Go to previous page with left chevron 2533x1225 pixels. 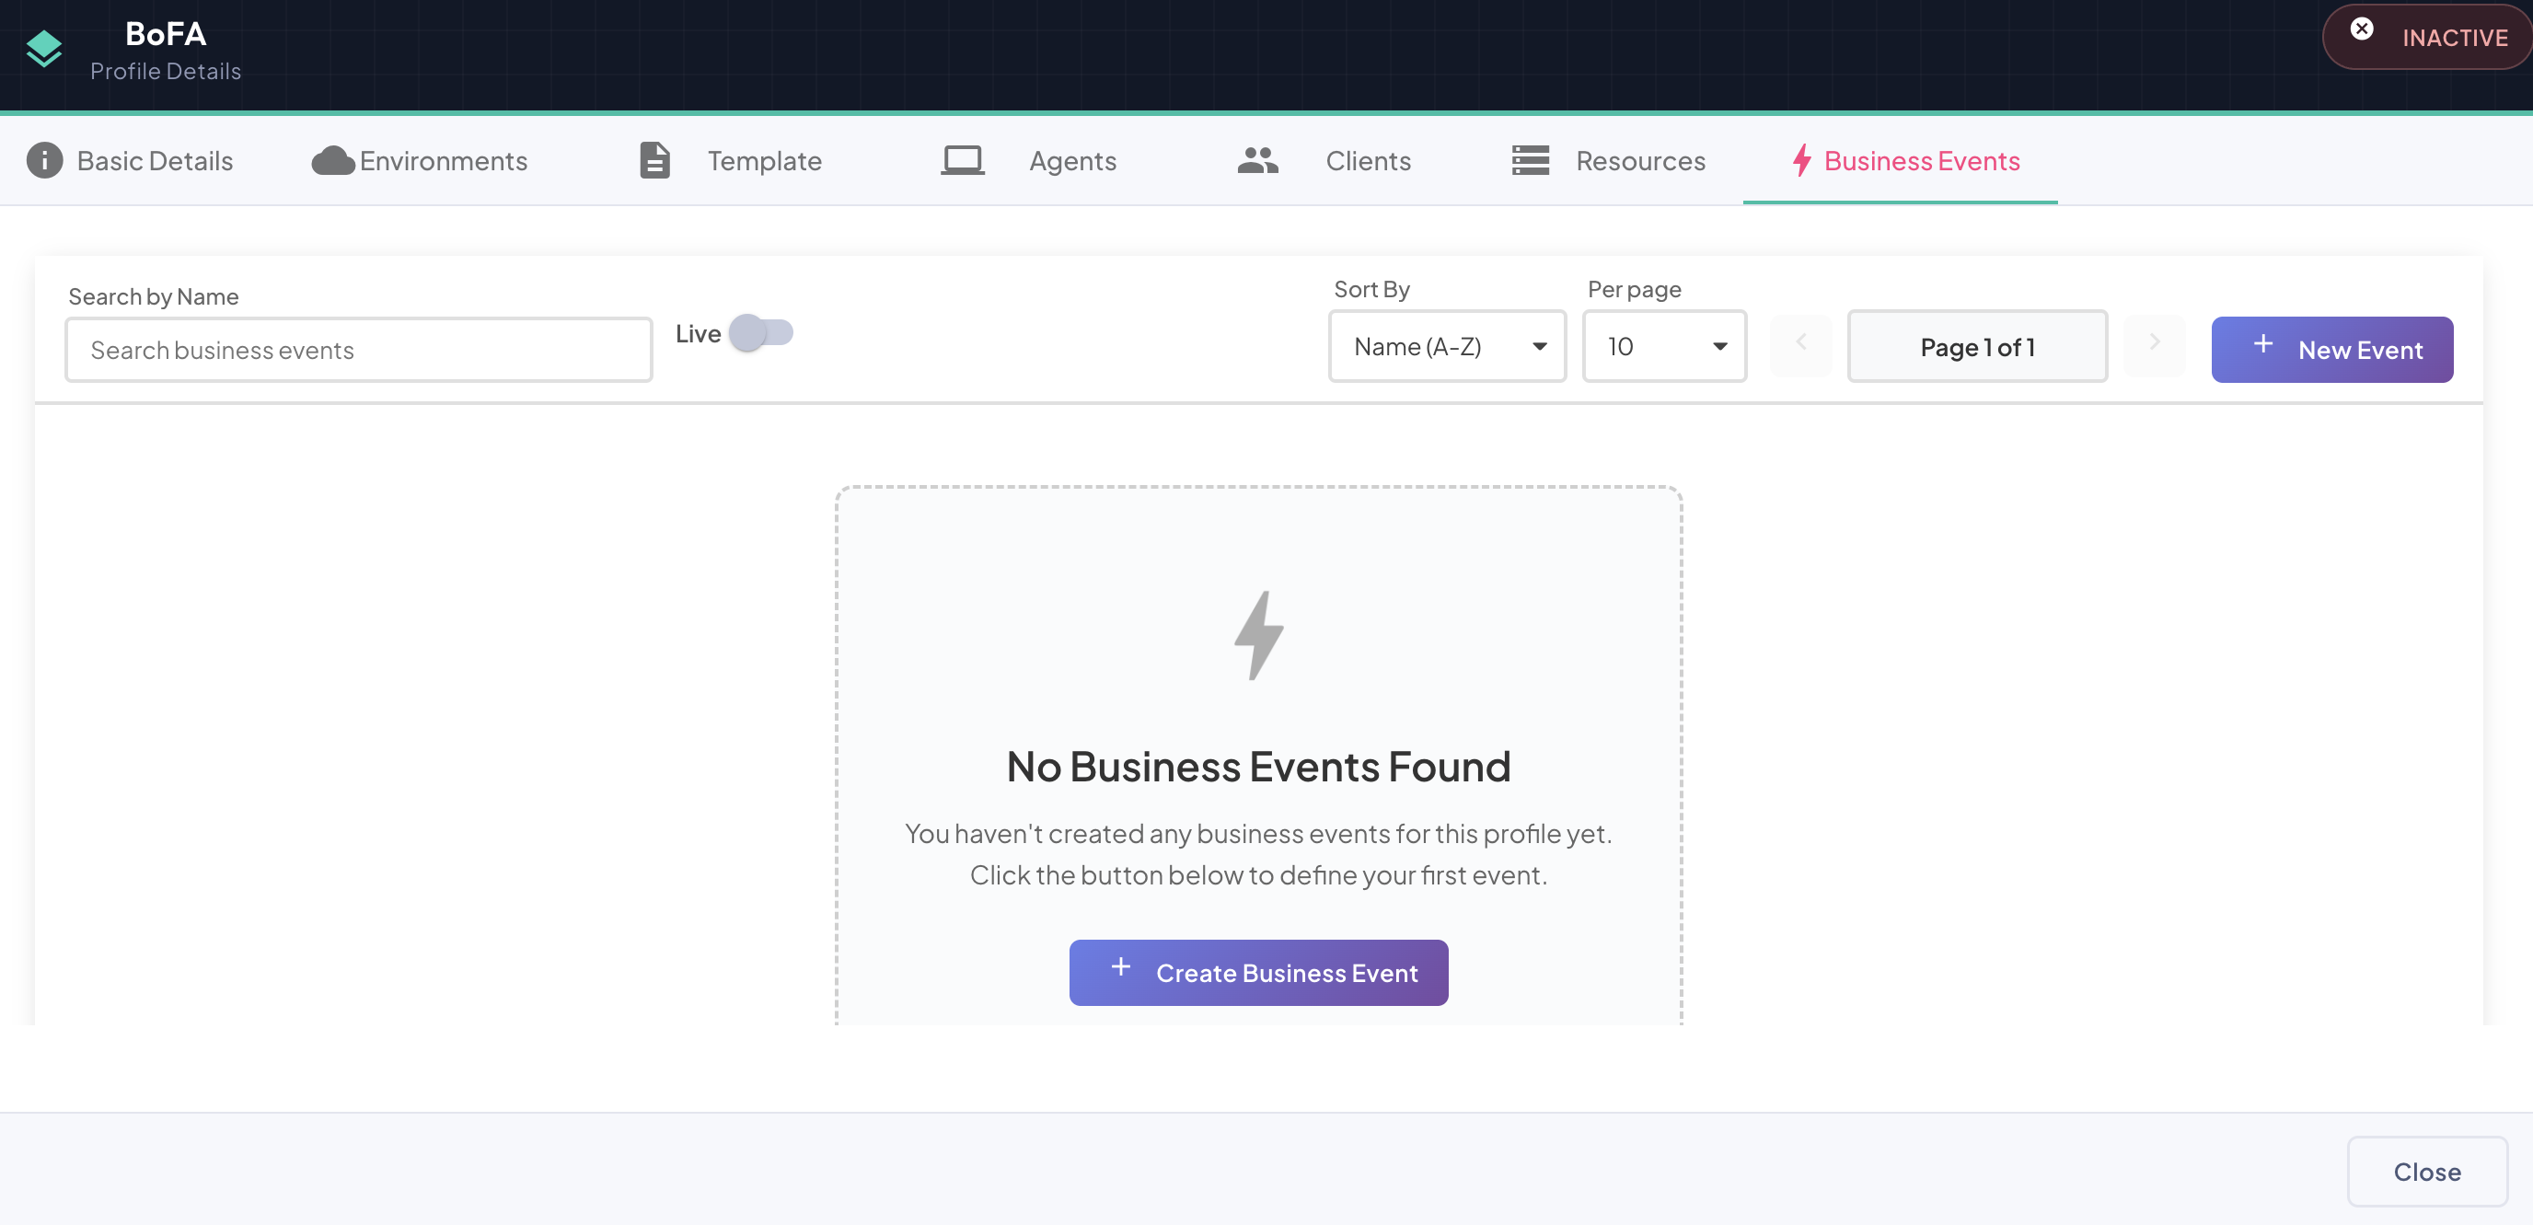pyautogui.click(x=1800, y=344)
